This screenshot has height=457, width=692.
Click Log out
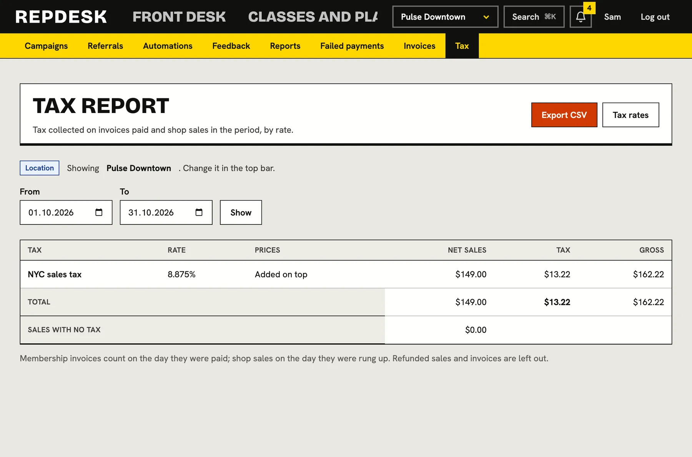click(x=655, y=17)
